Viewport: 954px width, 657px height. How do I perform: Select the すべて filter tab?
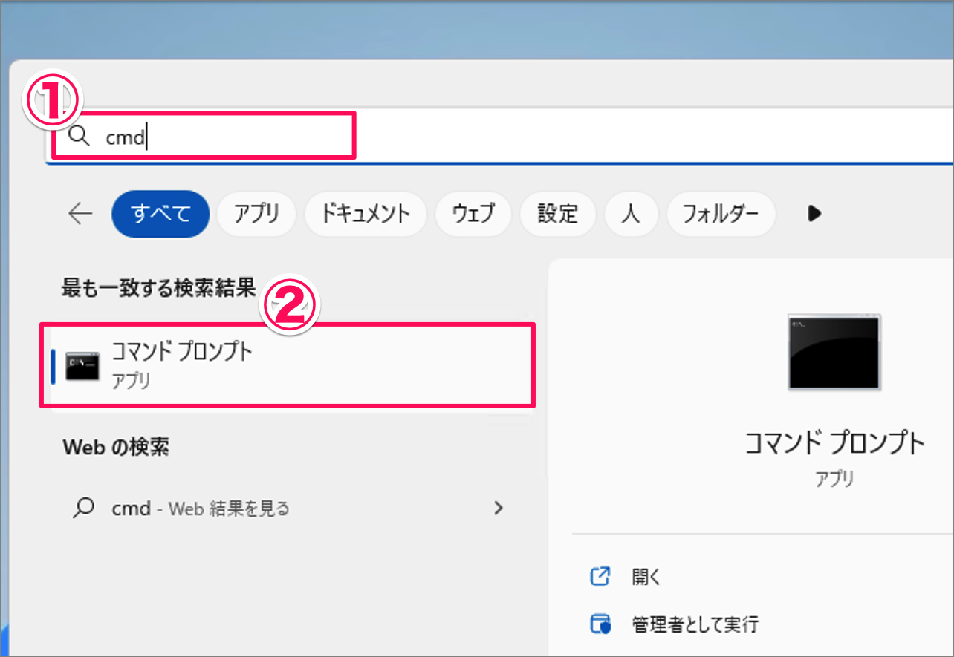[x=160, y=214]
